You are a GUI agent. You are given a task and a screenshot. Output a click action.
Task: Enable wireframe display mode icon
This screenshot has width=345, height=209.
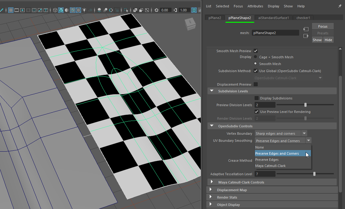tap(55, 10)
